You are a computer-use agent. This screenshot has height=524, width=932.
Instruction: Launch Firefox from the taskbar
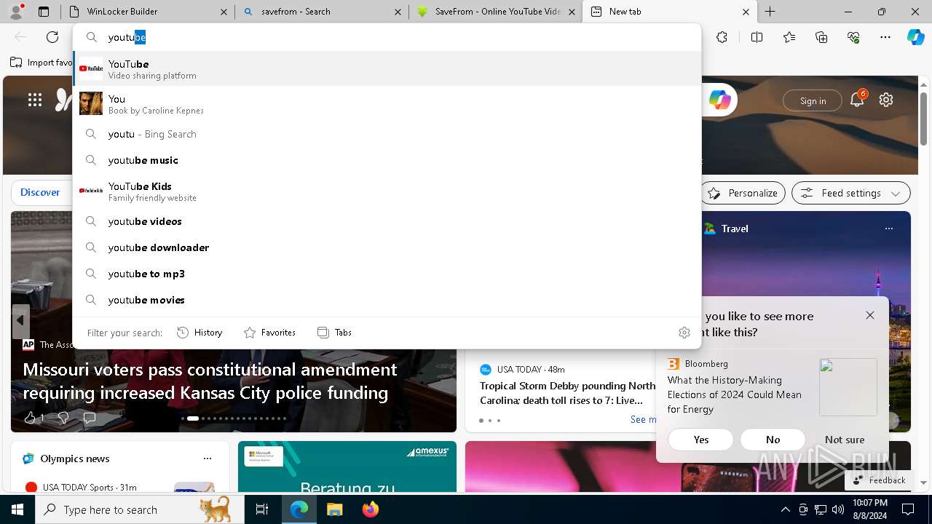click(x=371, y=509)
